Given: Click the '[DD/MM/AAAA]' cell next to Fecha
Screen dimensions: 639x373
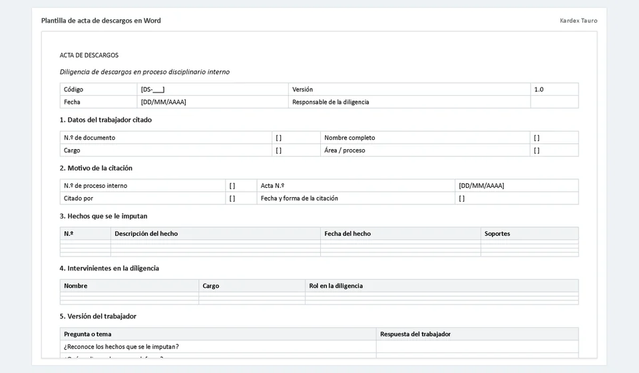Looking at the screenshot, I should 213,102.
